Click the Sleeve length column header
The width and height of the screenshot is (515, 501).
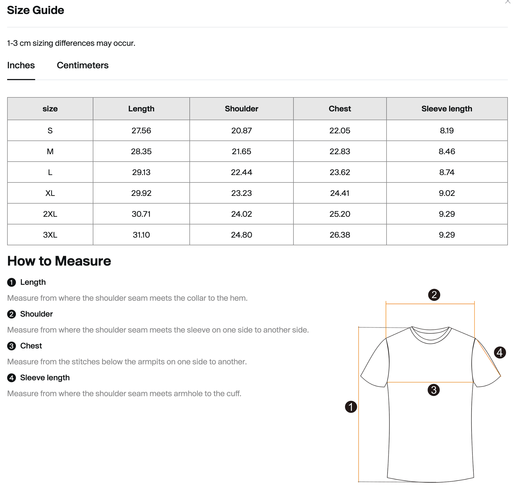tap(447, 109)
